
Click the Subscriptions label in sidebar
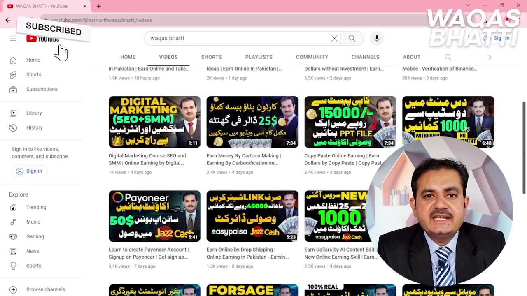pyautogui.click(x=42, y=89)
